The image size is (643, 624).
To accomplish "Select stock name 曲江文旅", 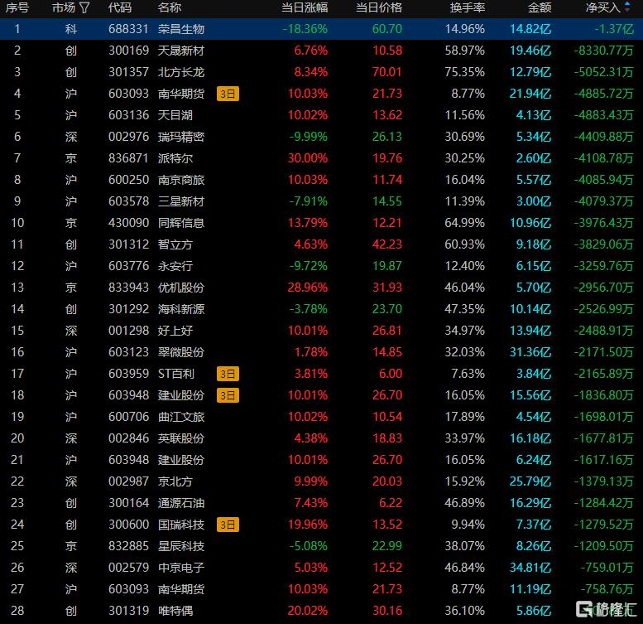I will (x=181, y=417).
